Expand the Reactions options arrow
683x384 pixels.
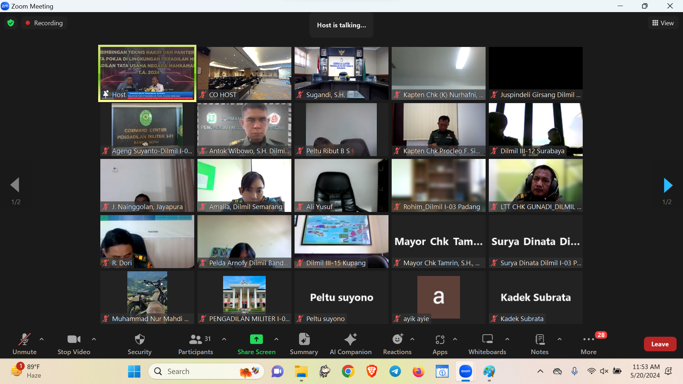tap(412, 339)
